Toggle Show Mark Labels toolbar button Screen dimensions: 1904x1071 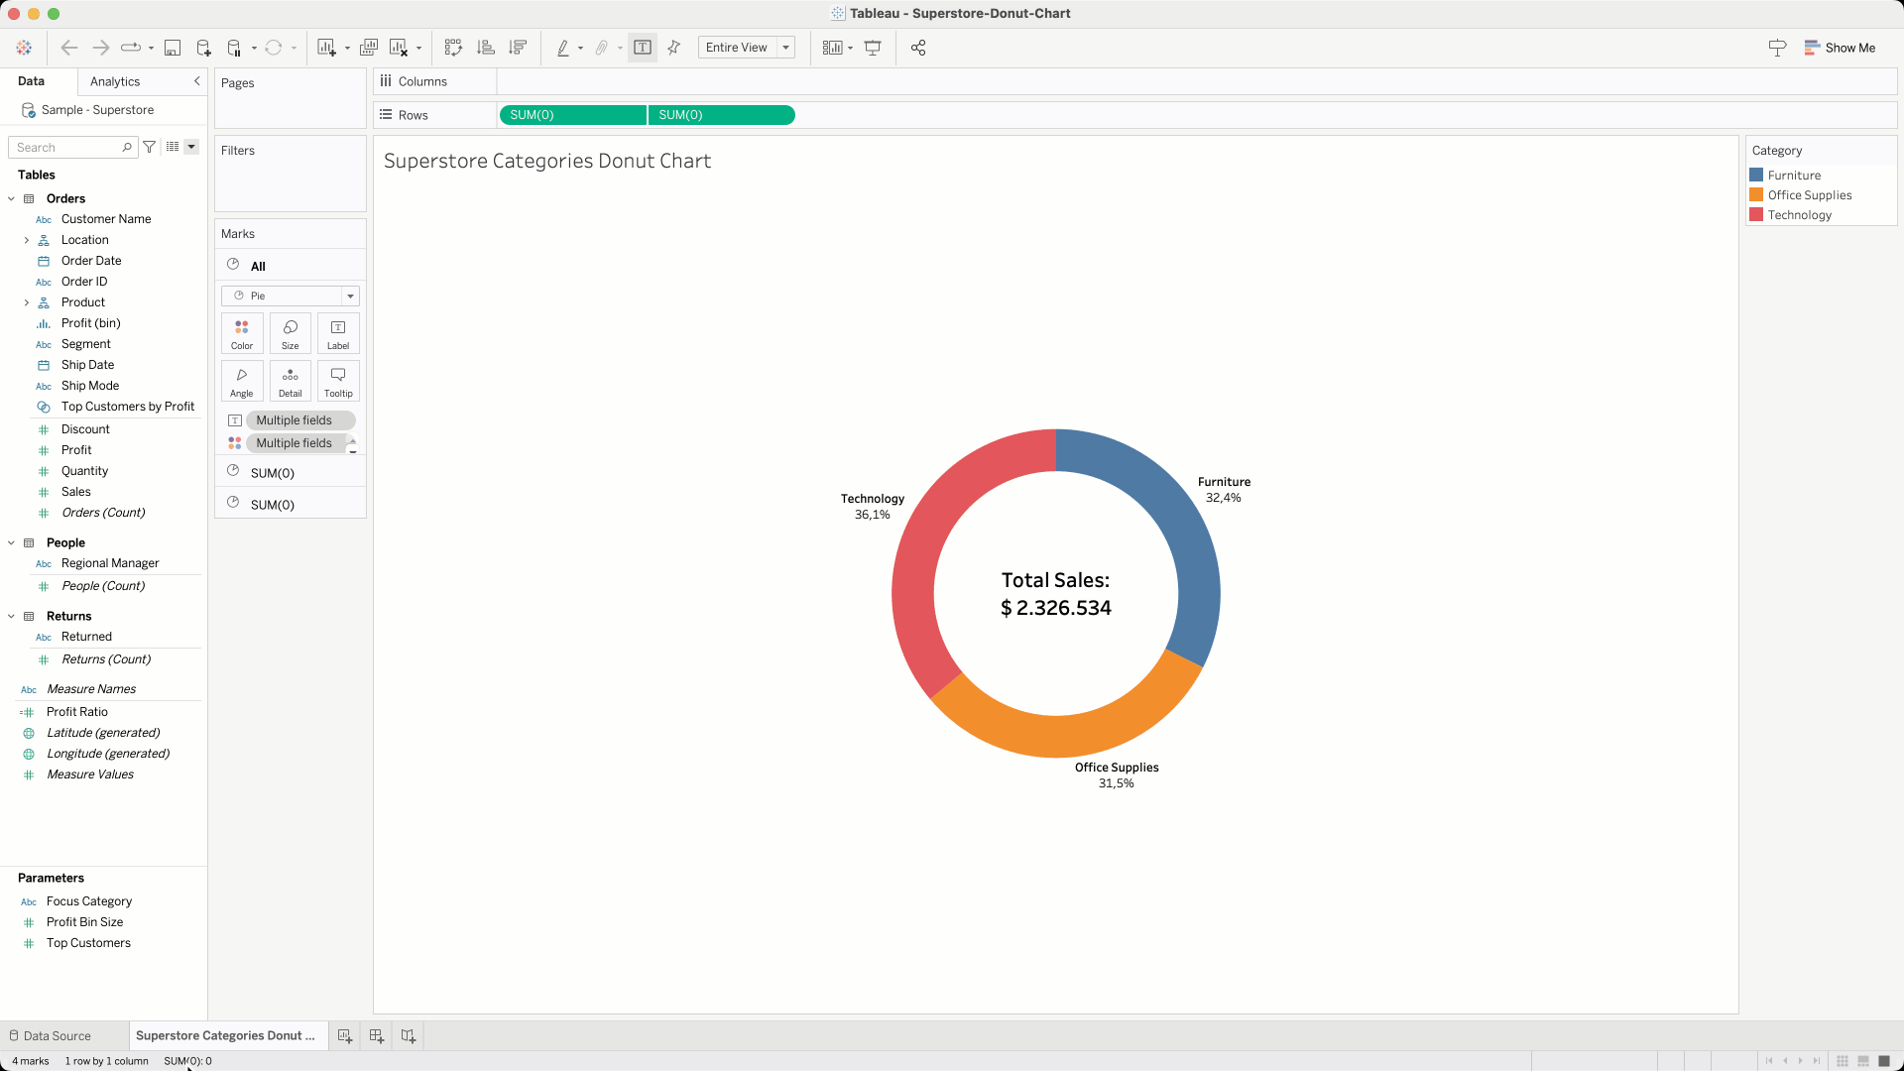click(x=643, y=48)
